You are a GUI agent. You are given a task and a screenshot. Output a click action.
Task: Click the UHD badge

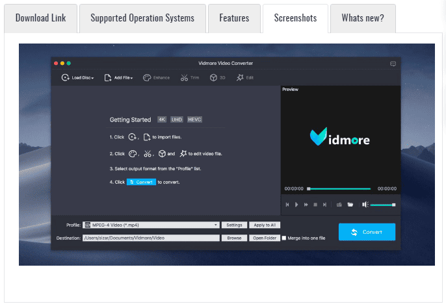[x=177, y=120]
